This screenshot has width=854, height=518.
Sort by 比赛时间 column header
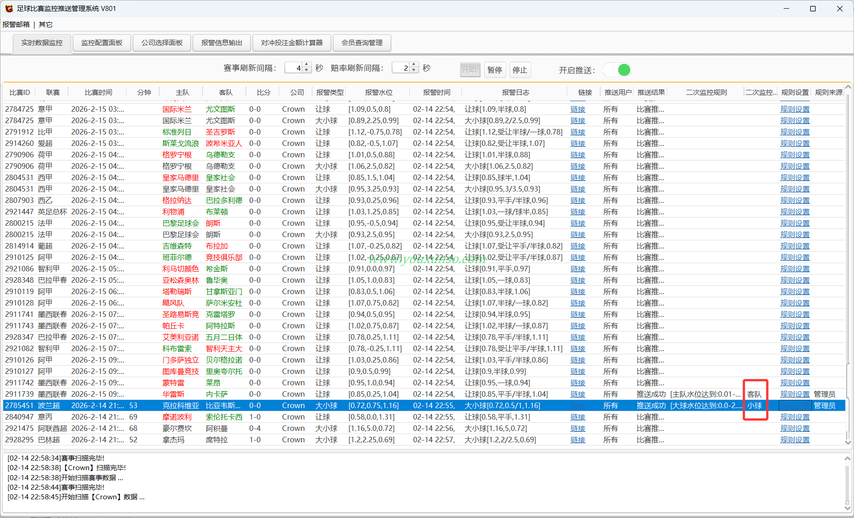coord(98,92)
